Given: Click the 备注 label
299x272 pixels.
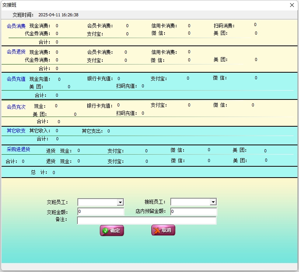Looking at the screenshot, I should pos(61,220).
